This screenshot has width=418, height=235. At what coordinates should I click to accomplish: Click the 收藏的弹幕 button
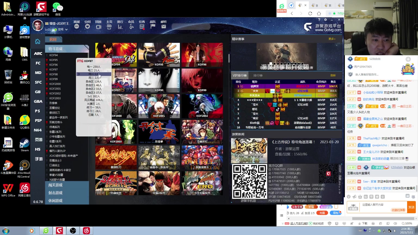[x=398, y=210]
